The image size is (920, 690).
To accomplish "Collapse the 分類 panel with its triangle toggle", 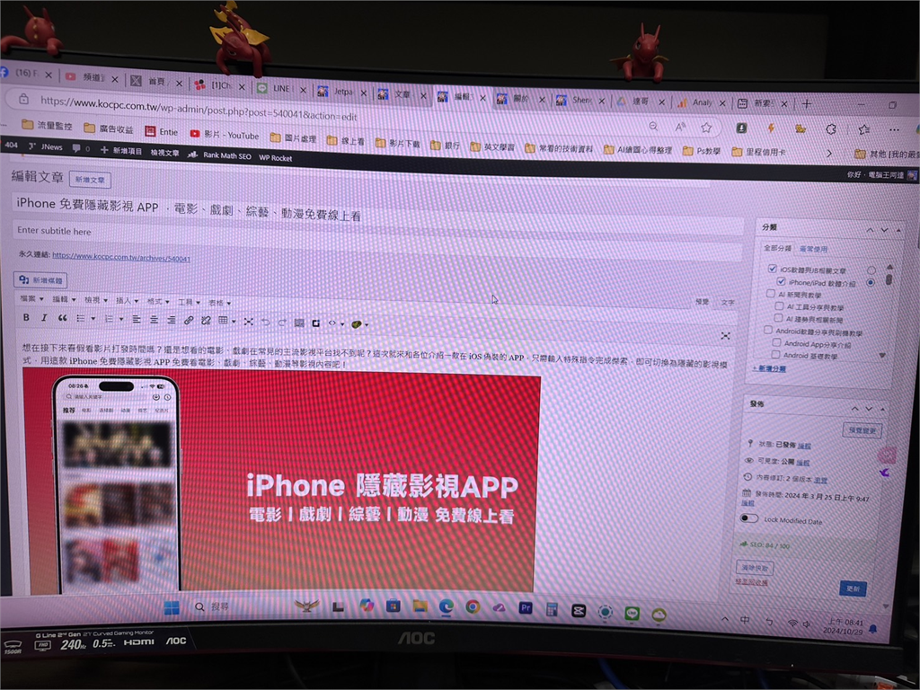I will (898, 231).
